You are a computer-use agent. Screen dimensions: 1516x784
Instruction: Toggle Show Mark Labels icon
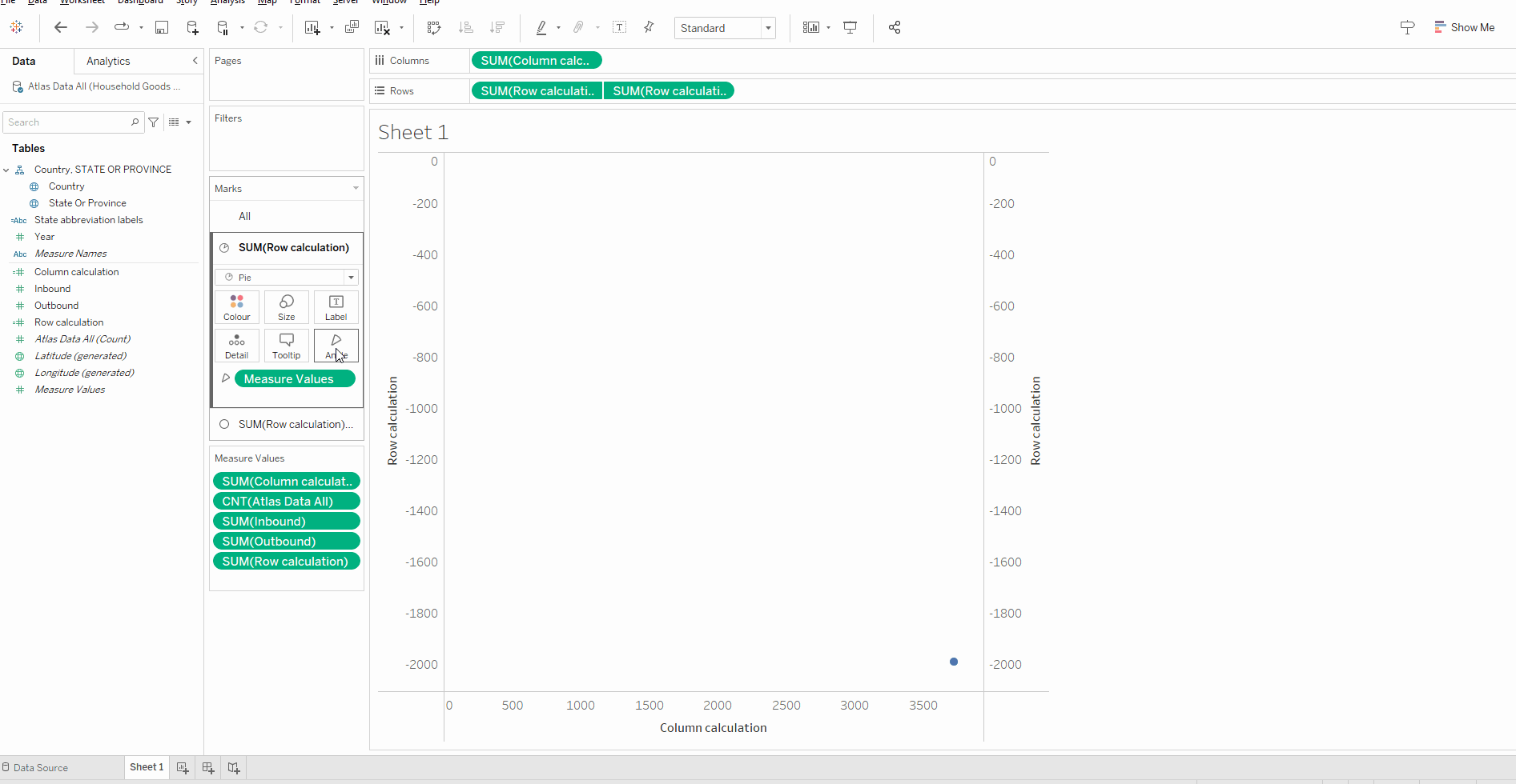pyautogui.click(x=620, y=27)
